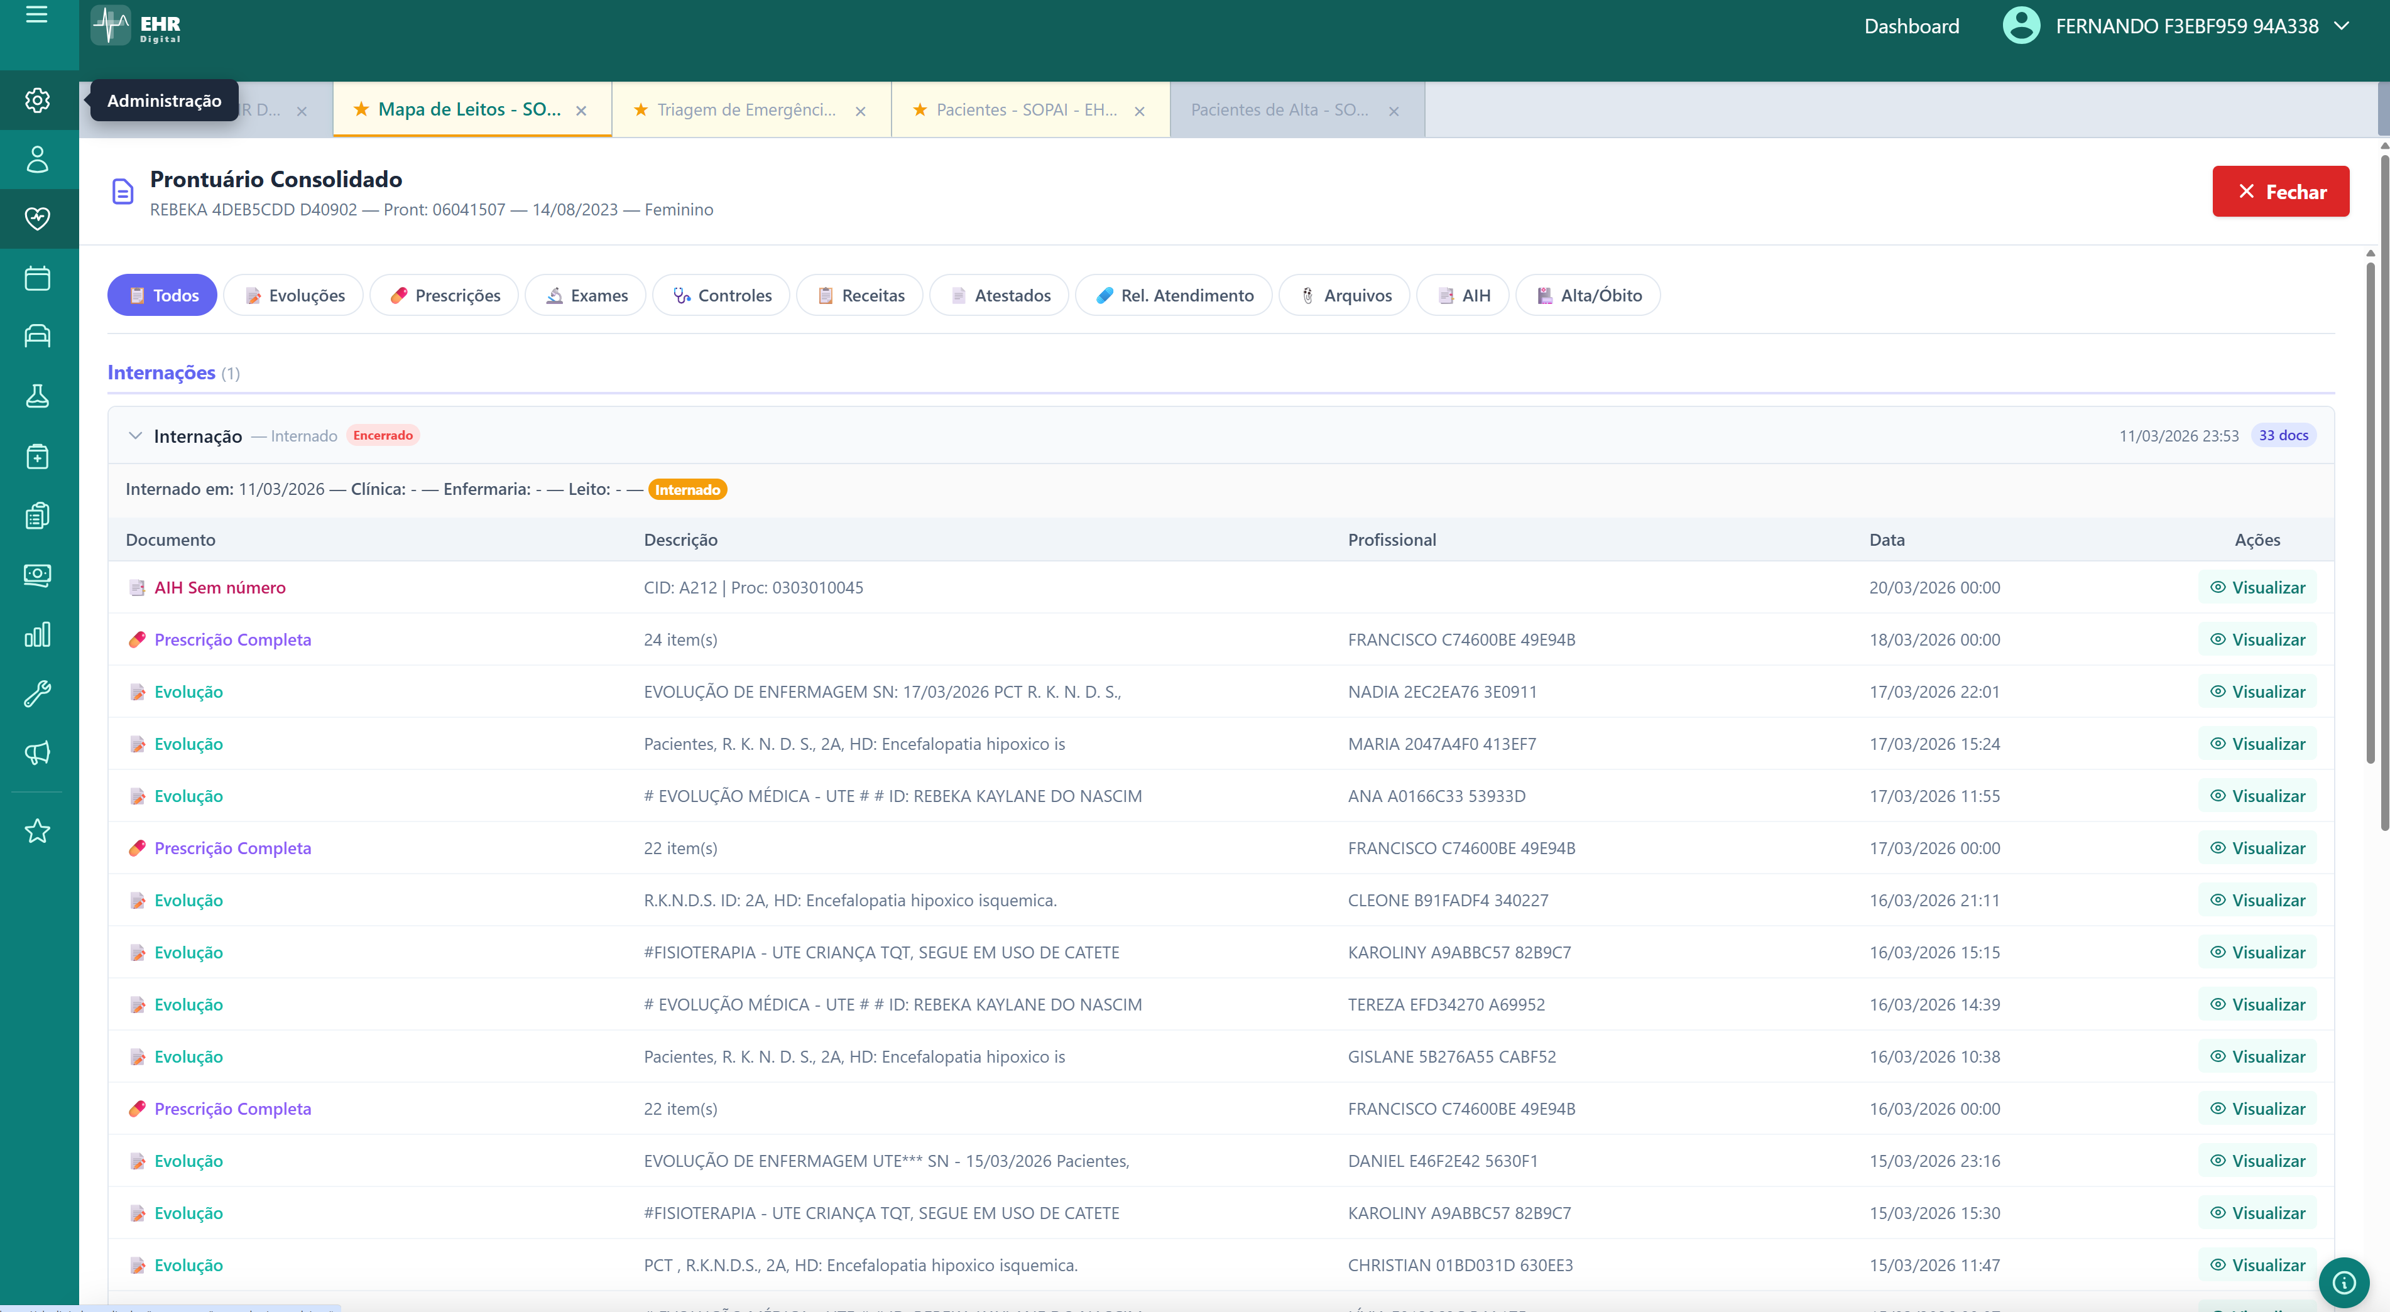Open the bed/leitos icon in sidebar
This screenshot has width=2390, height=1312.
click(x=37, y=335)
